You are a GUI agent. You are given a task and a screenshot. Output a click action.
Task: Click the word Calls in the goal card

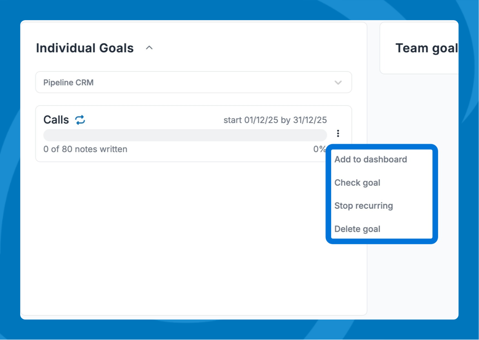[56, 120]
